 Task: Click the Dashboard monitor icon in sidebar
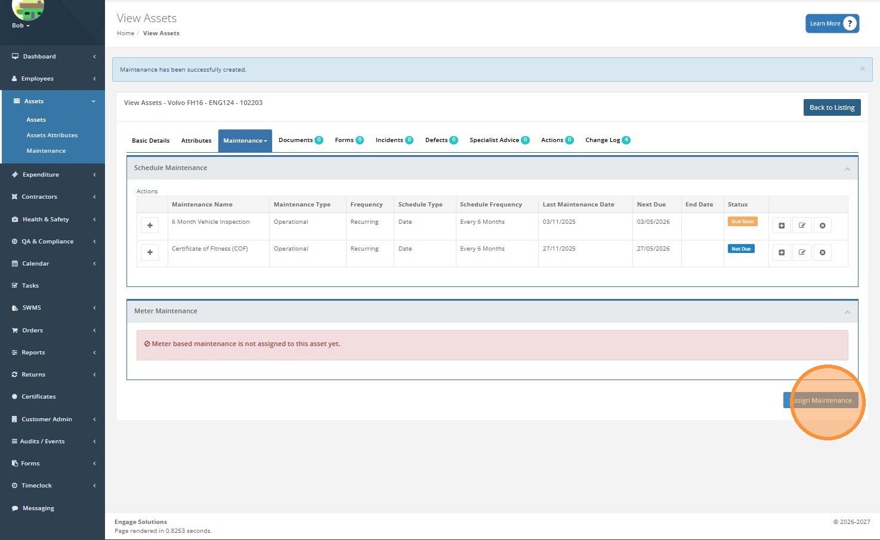[15, 56]
